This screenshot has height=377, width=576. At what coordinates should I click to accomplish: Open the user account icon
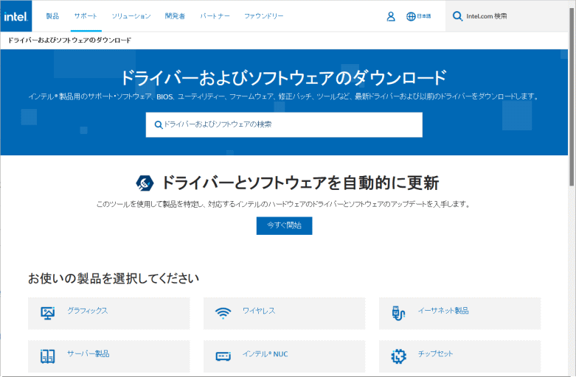click(x=391, y=16)
